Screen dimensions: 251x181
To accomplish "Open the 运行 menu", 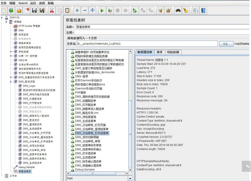I will pos(33,3).
